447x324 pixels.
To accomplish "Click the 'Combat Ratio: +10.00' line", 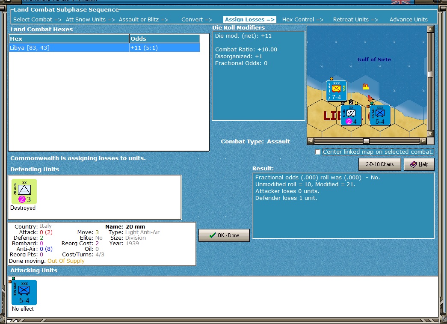I will pyautogui.click(x=246, y=49).
